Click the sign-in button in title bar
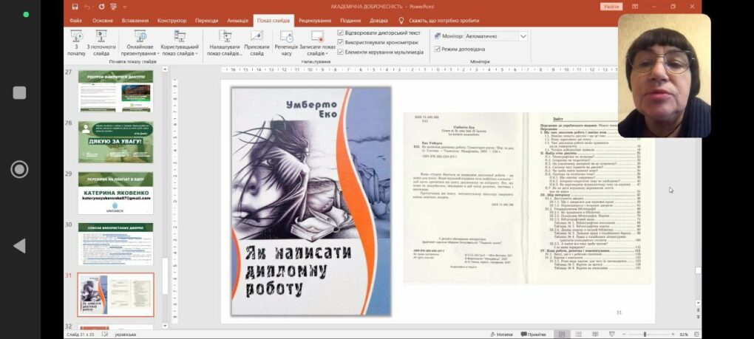 pos(611,6)
